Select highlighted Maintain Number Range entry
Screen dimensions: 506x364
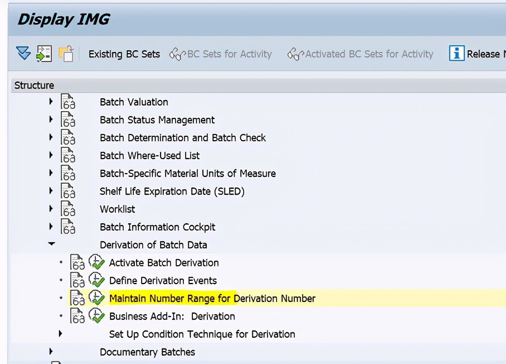(x=212, y=298)
